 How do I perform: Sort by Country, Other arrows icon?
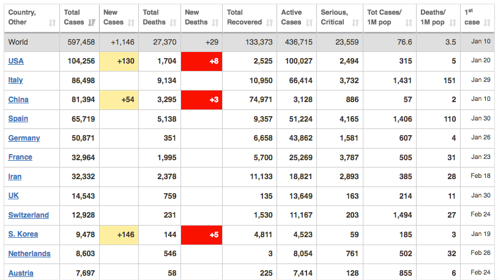(x=53, y=23)
